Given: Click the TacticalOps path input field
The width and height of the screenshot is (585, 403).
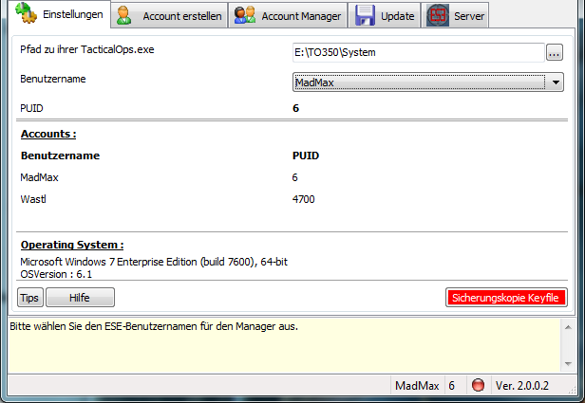Looking at the screenshot, I should tap(418, 52).
